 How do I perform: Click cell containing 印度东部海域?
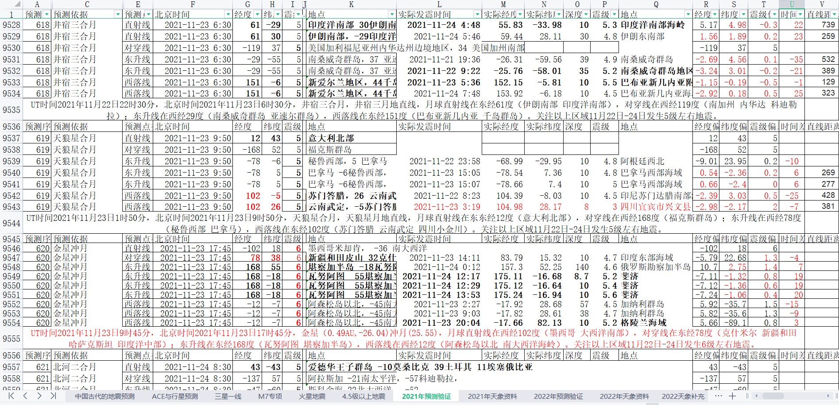pos(656,258)
